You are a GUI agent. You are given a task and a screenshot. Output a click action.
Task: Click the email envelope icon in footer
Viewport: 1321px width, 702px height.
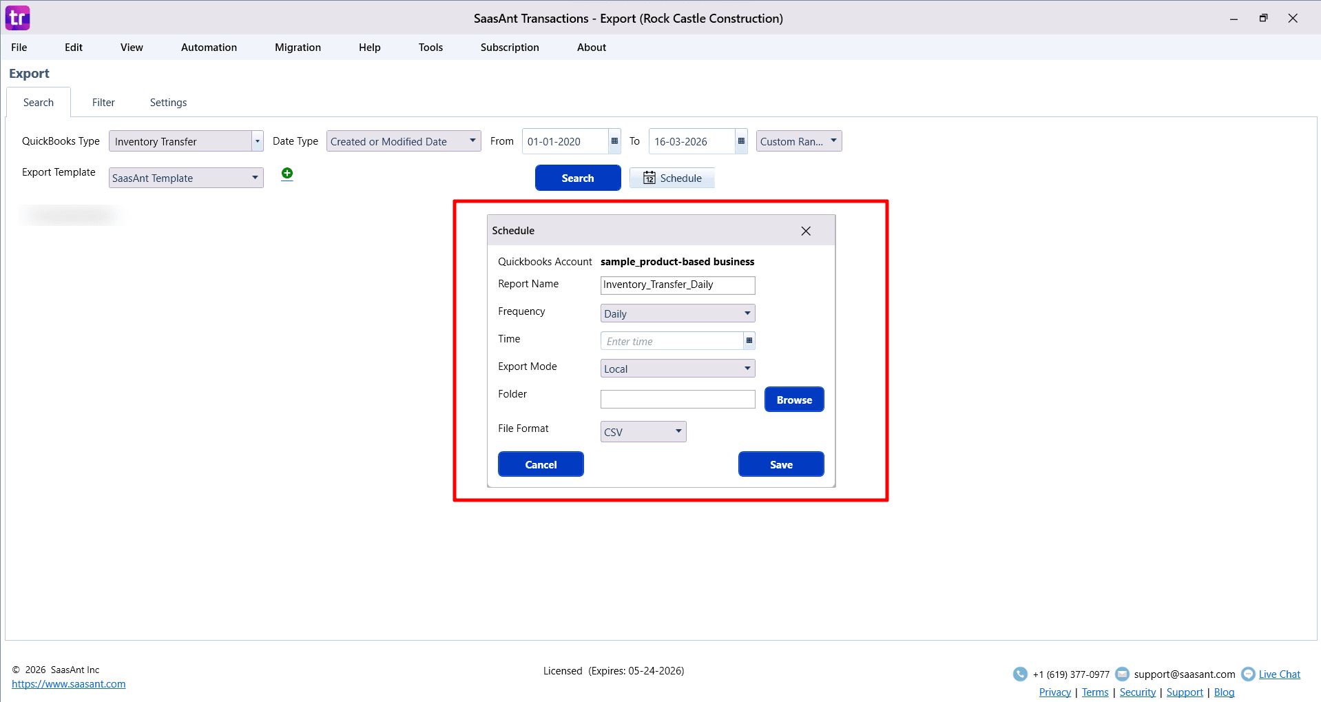(x=1122, y=674)
